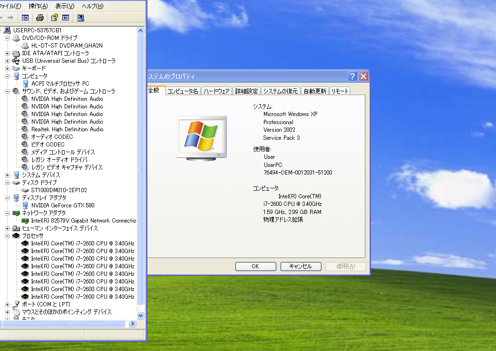Open the 操作(A) menu
This screenshot has width=496, height=351.
pos(38,6)
